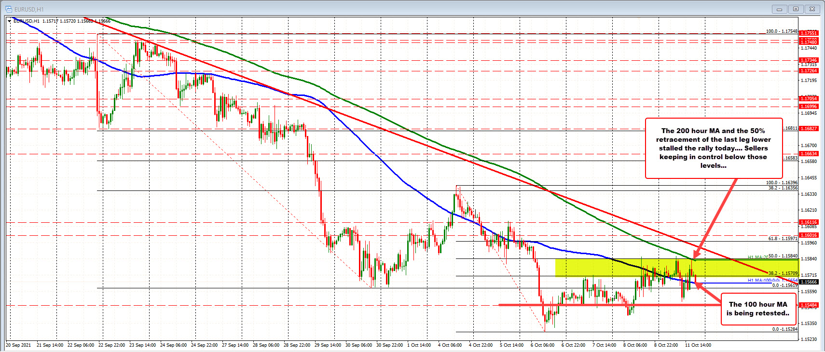Select the 38.2 - 1.16356 Fibonacci label
The image size is (825, 352).
(783, 188)
